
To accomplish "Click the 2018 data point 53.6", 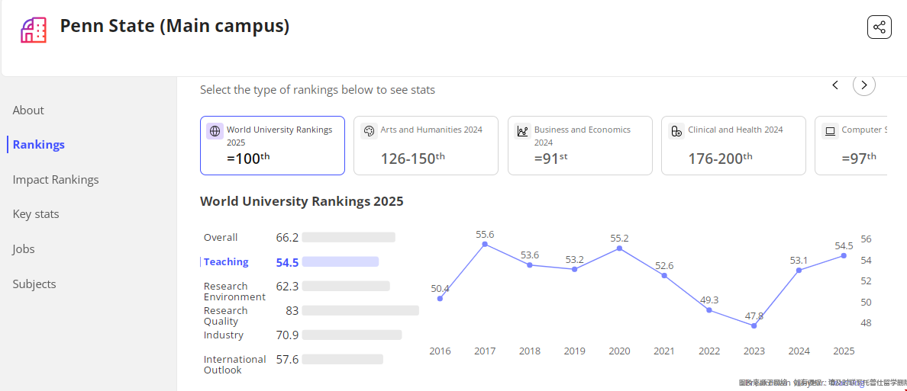I will (530, 265).
